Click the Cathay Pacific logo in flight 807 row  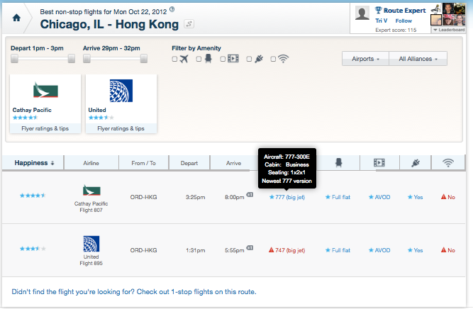click(x=91, y=190)
